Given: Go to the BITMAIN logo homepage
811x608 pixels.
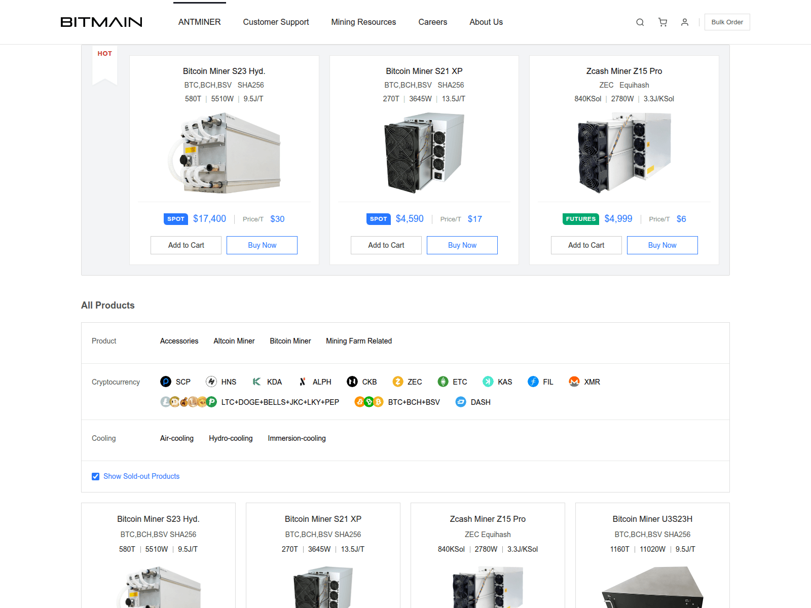Looking at the screenshot, I should click(x=101, y=22).
